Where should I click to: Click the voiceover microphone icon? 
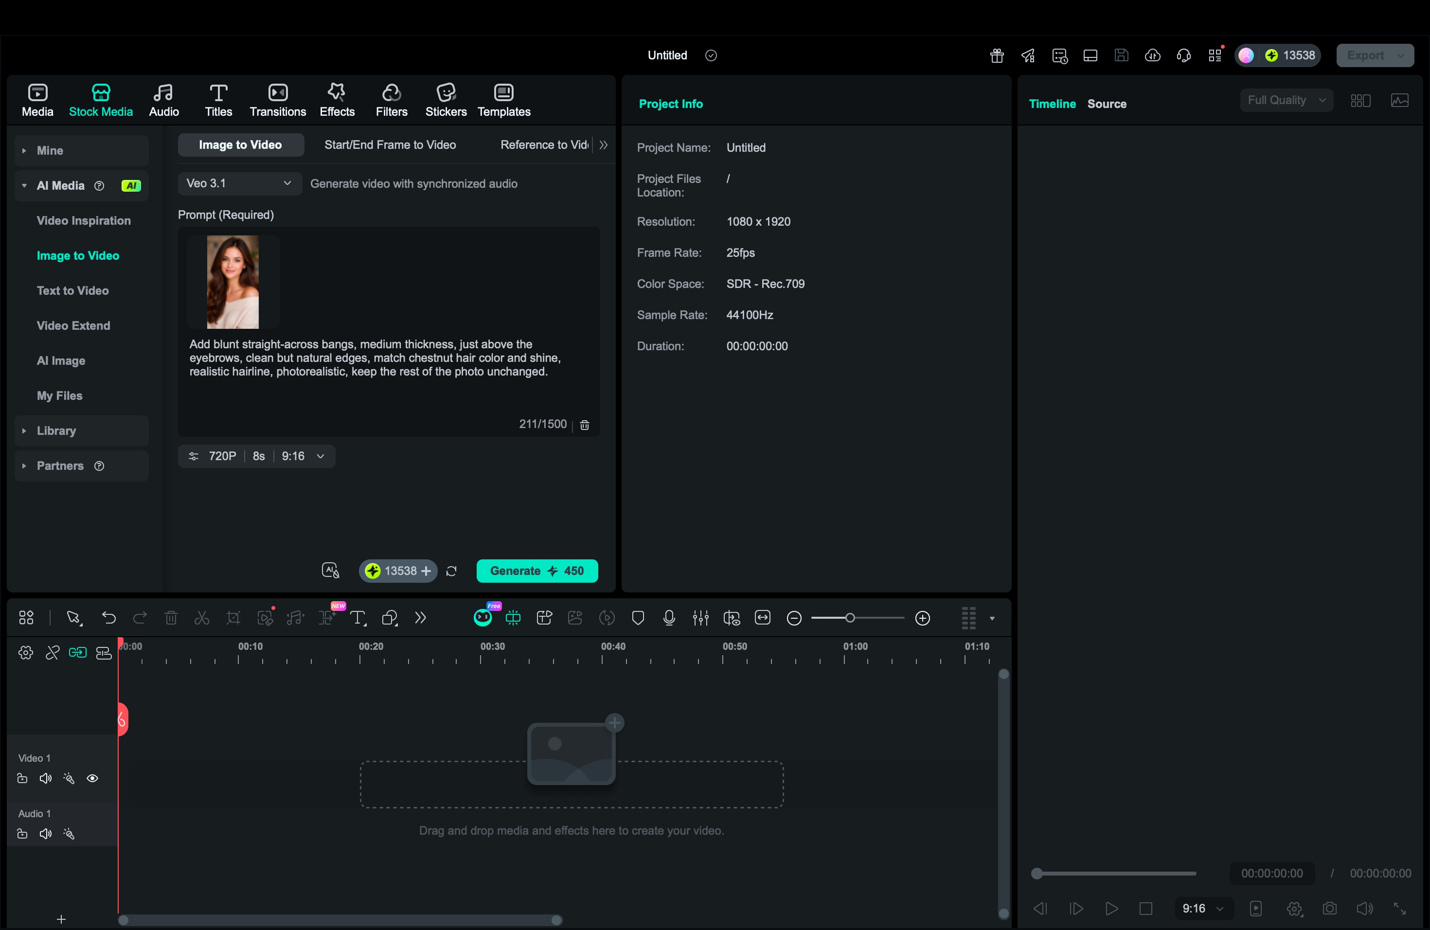click(669, 618)
